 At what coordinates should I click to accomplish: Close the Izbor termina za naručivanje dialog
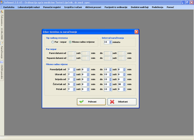point(136,32)
